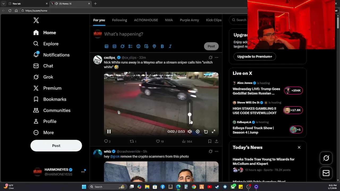Open video playback settings gear
This screenshot has height=191, width=340.
coord(198,132)
